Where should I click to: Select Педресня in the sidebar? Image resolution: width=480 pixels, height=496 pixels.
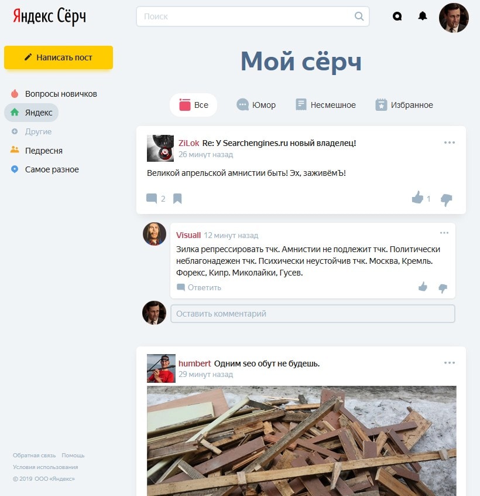click(x=43, y=151)
